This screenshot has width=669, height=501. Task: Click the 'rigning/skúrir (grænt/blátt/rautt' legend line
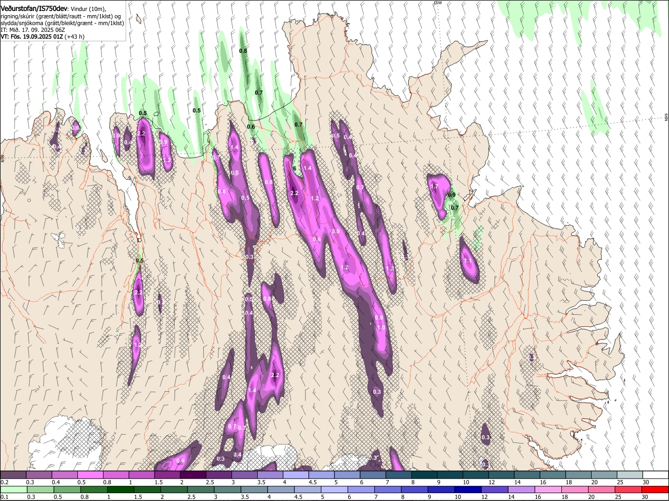[x=61, y=16]
